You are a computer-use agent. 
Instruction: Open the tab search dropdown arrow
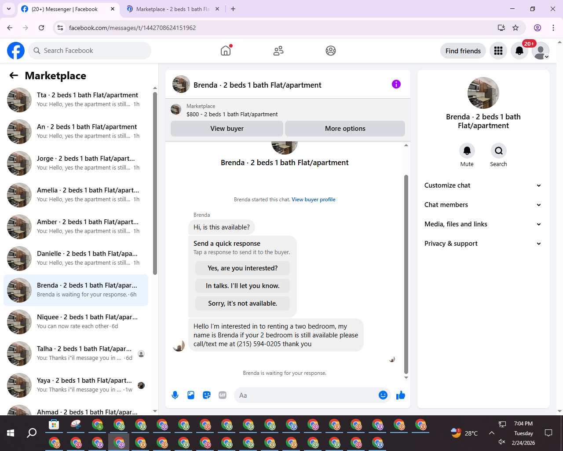(x=8, y=9)
